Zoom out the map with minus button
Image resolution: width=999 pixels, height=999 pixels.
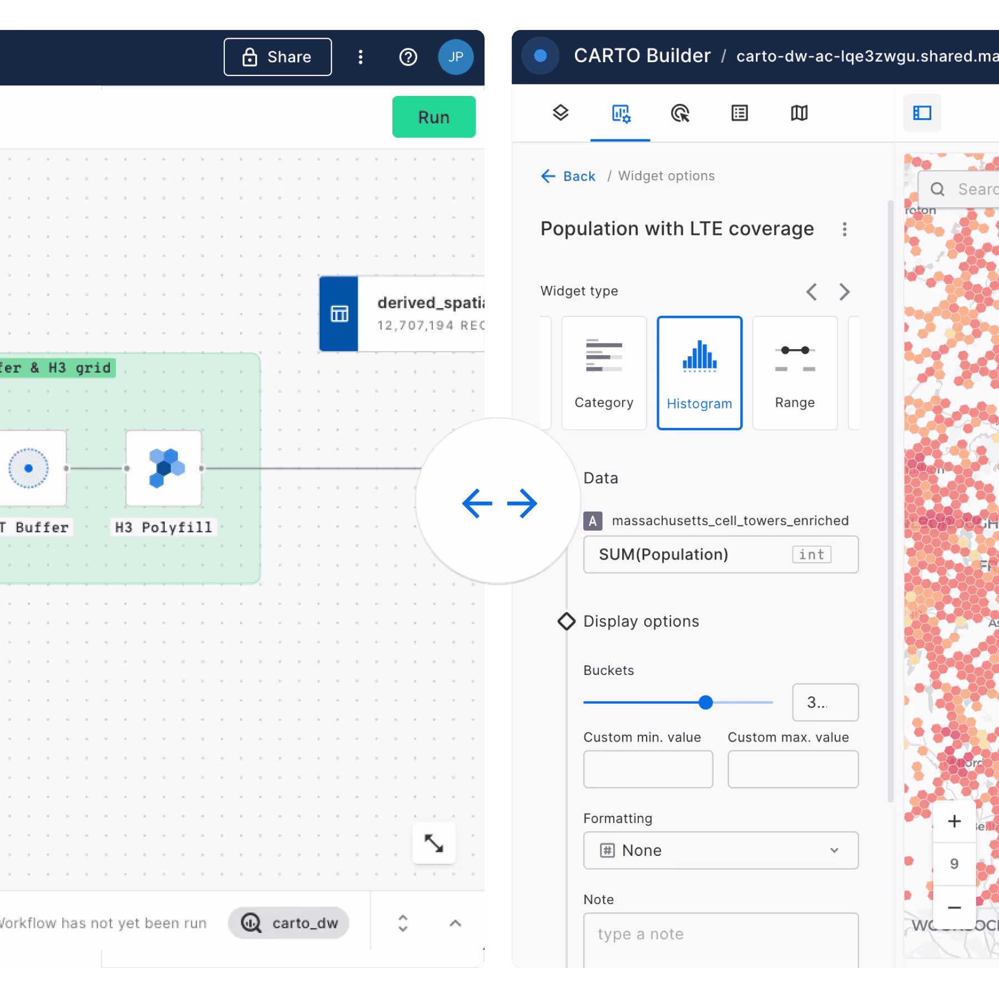pos(954,907)
